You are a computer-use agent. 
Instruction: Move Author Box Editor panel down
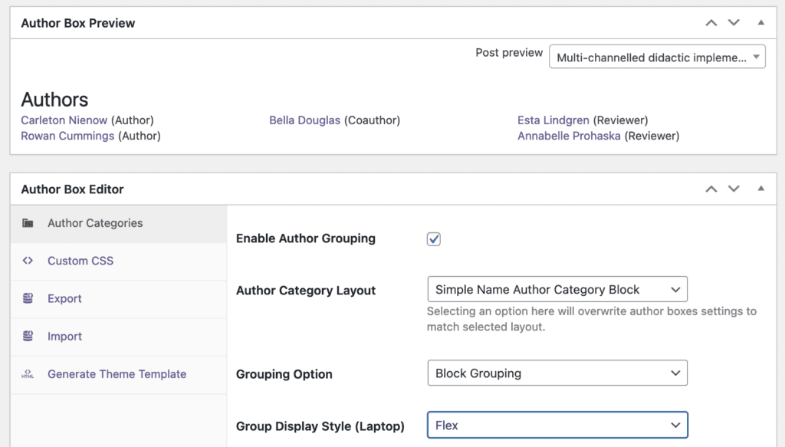[x=734, y=189]
